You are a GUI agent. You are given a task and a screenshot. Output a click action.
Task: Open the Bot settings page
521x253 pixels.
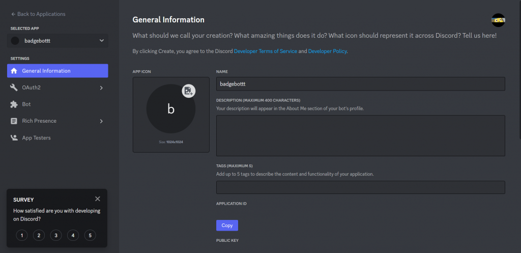click(x=57, y=104)
